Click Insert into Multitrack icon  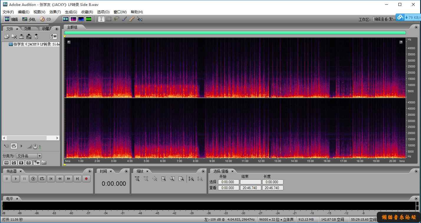pyautogui.click(x=29, y=37)
